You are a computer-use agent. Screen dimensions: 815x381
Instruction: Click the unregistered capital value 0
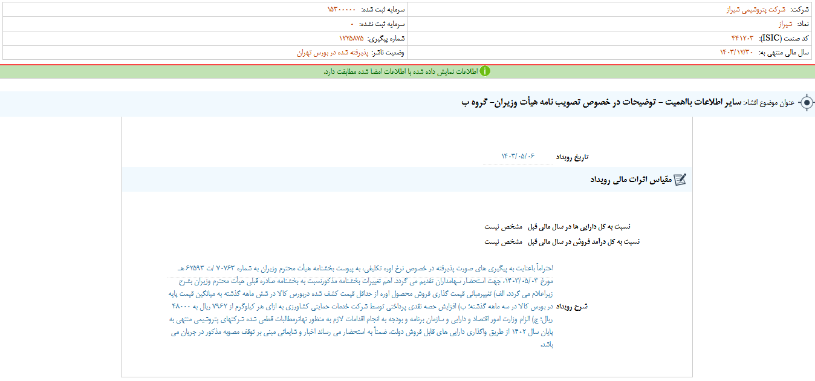click(x=352, y=24)
